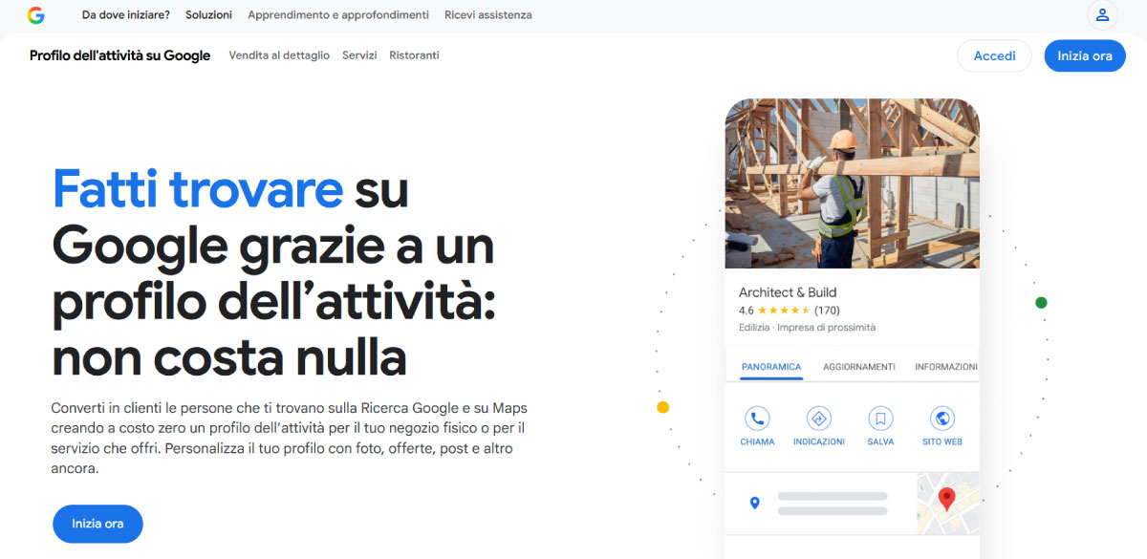
Task: Click the Architect & Build name
Action: coord(788,292)
